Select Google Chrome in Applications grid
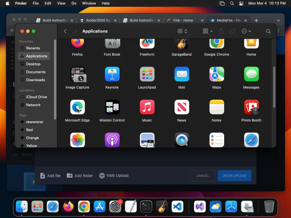 click(x=217, y=44)
